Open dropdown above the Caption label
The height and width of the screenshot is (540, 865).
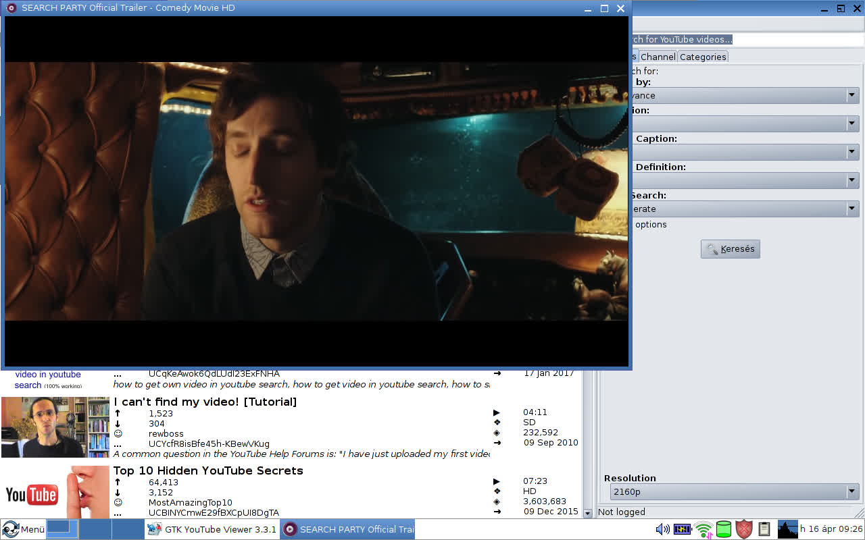[745, 124]
